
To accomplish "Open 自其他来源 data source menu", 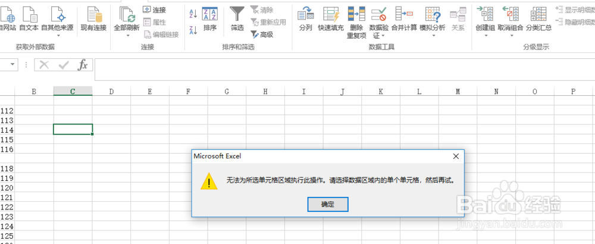I will pyautogui.click(x=57, y=21).
